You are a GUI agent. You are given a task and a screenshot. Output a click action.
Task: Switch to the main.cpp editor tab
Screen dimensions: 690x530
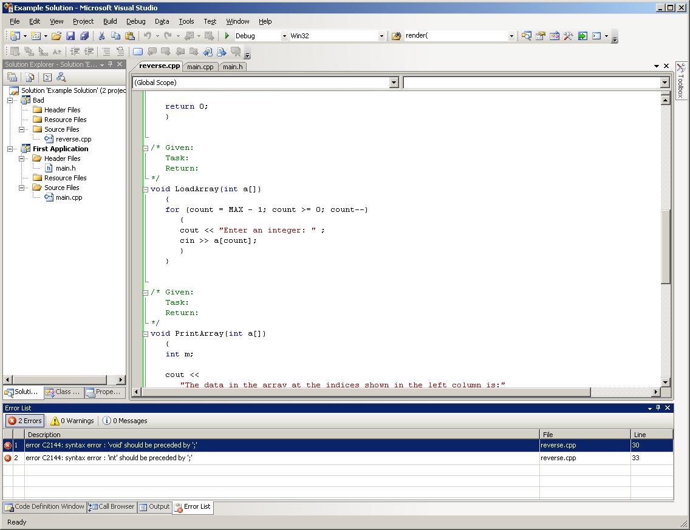200,67
